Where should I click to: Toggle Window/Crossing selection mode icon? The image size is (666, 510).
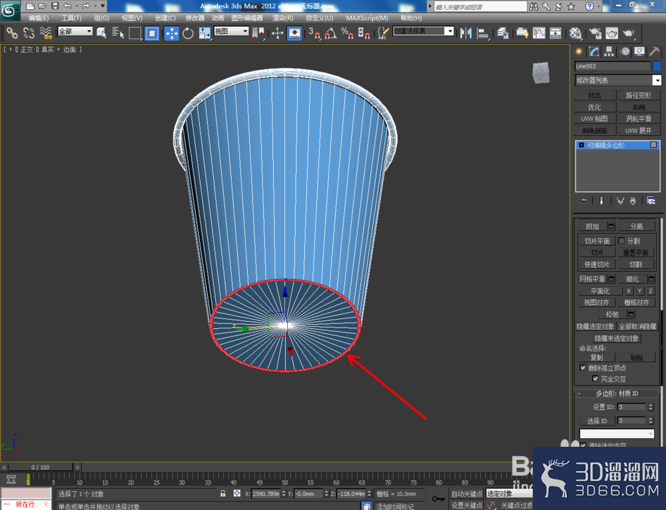click(152, 33)
